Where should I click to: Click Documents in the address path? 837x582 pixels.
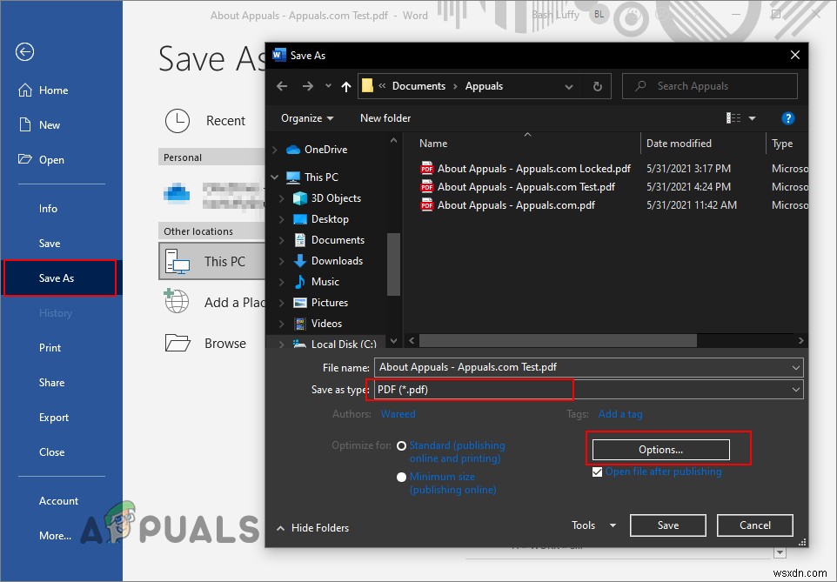[x=418, y=86]
